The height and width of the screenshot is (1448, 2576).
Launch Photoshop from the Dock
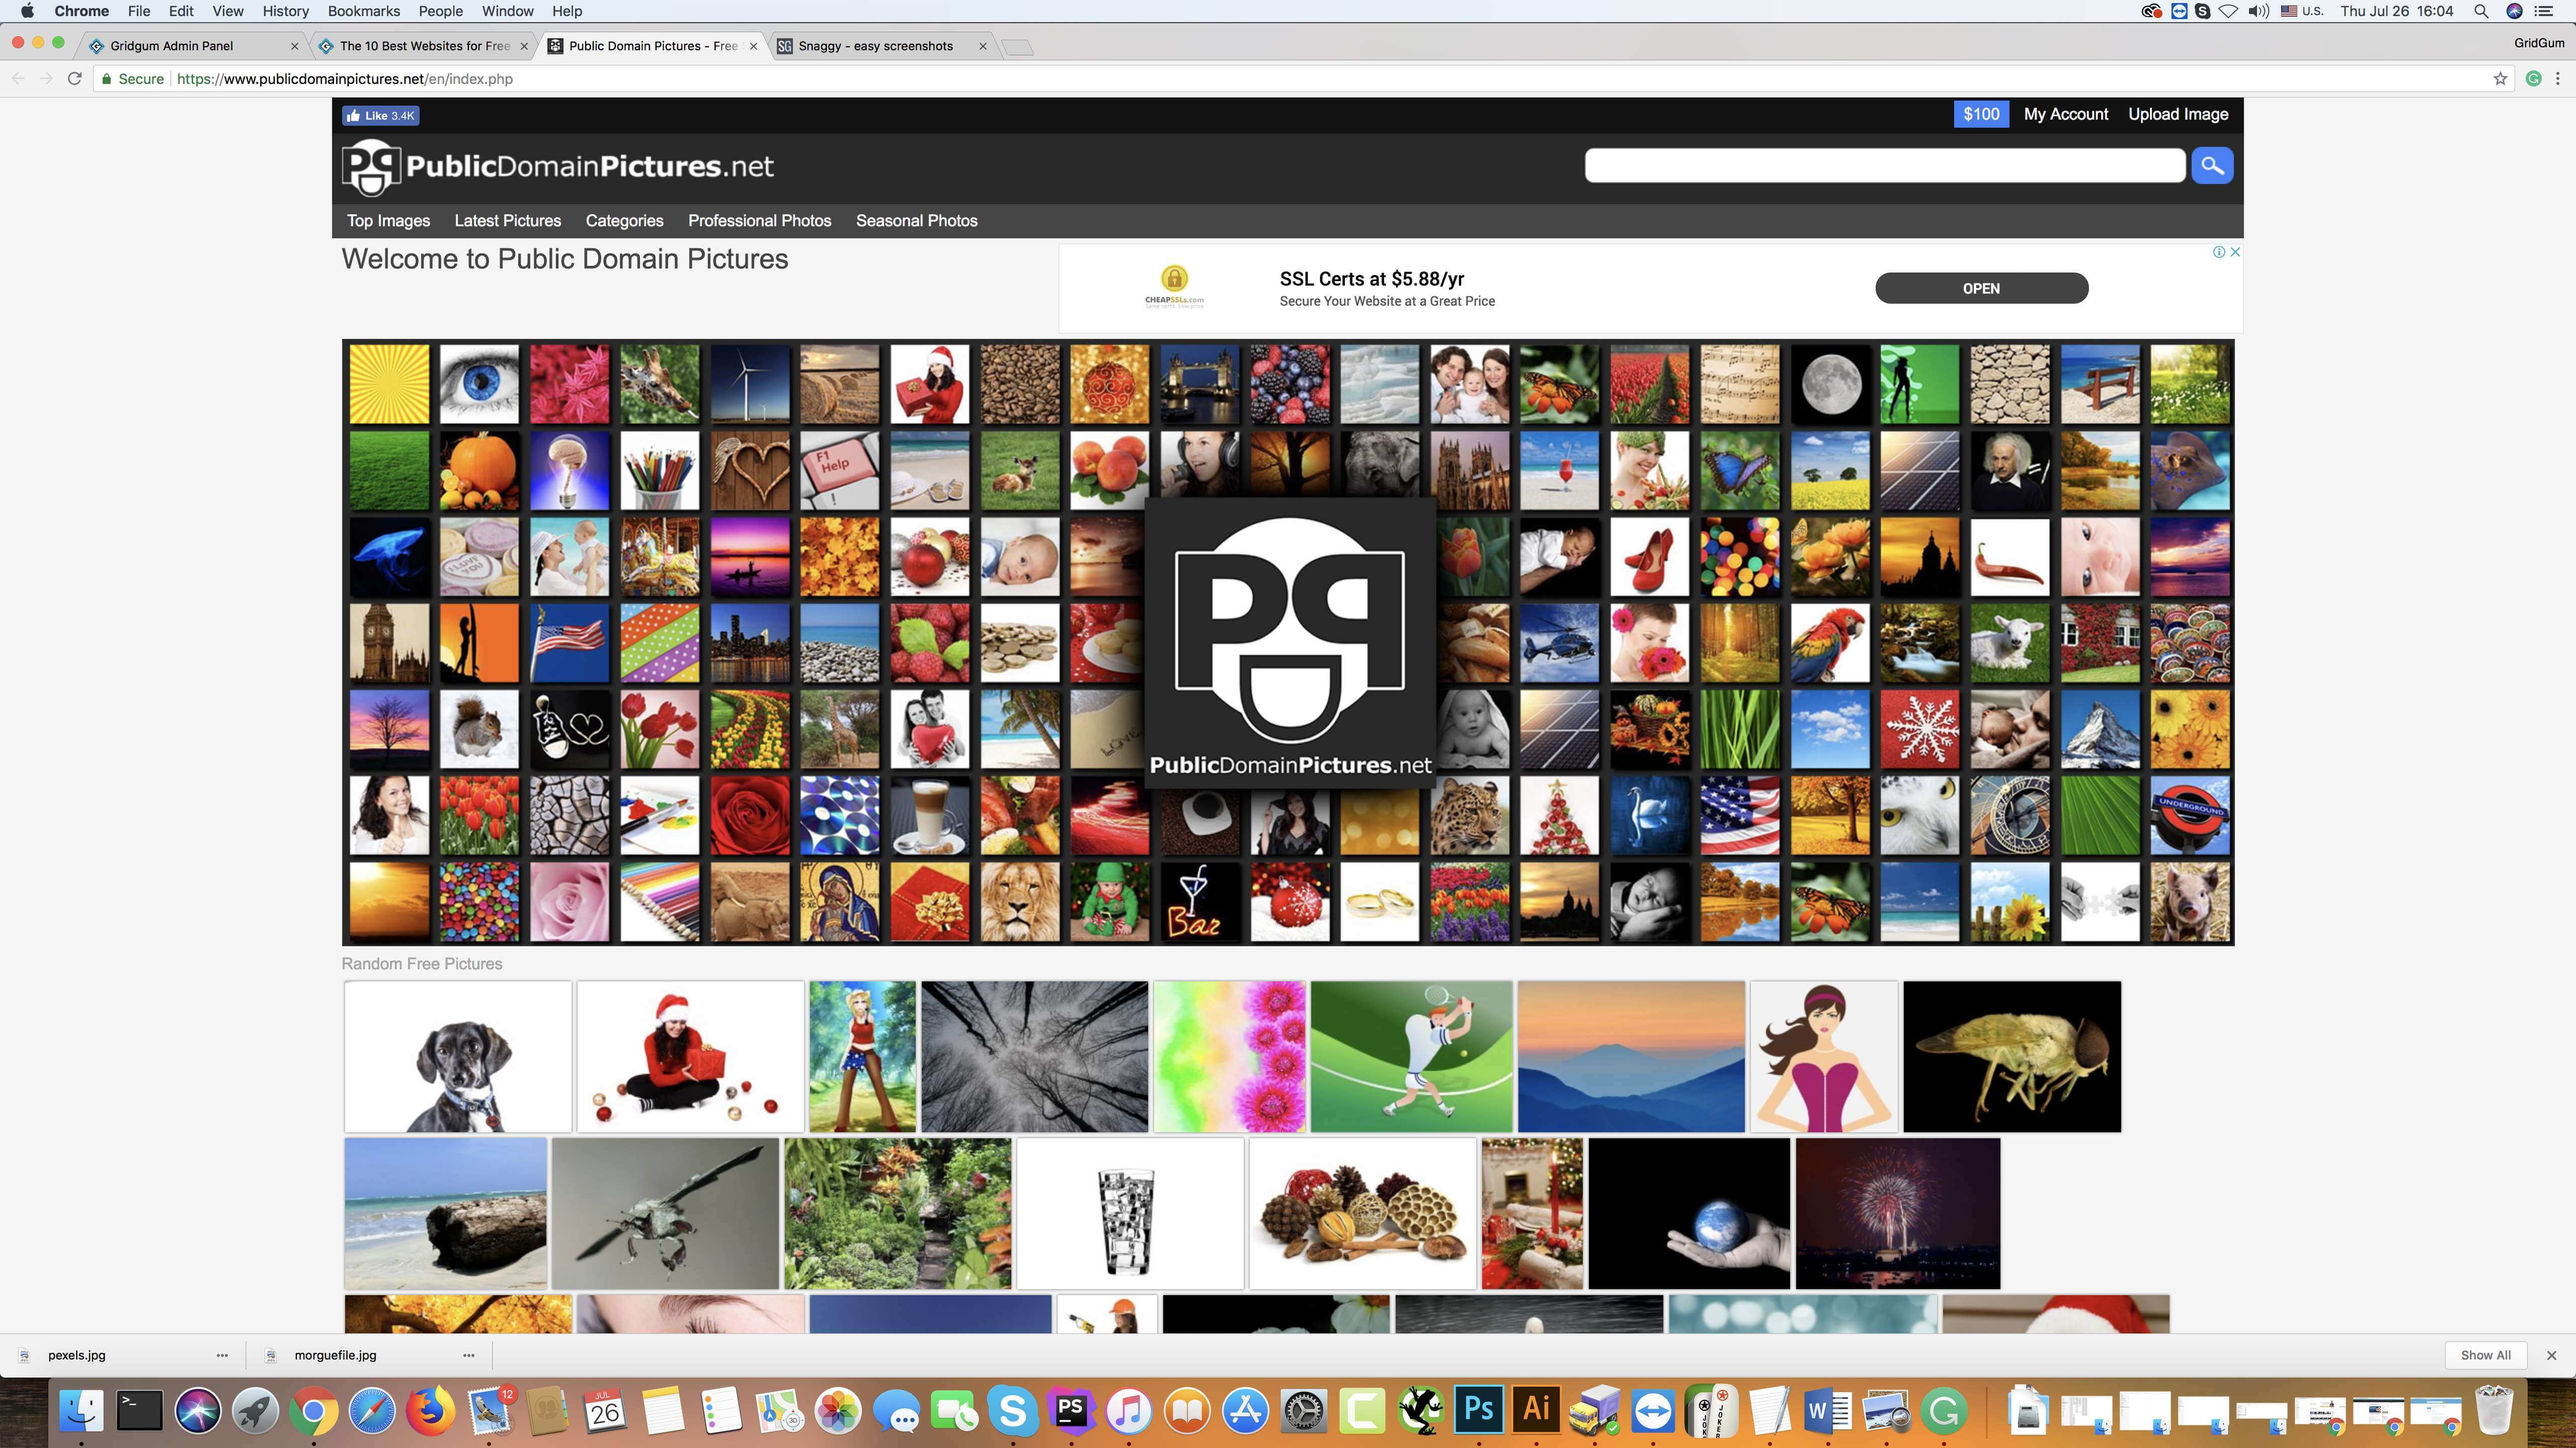[1478, 1411]
